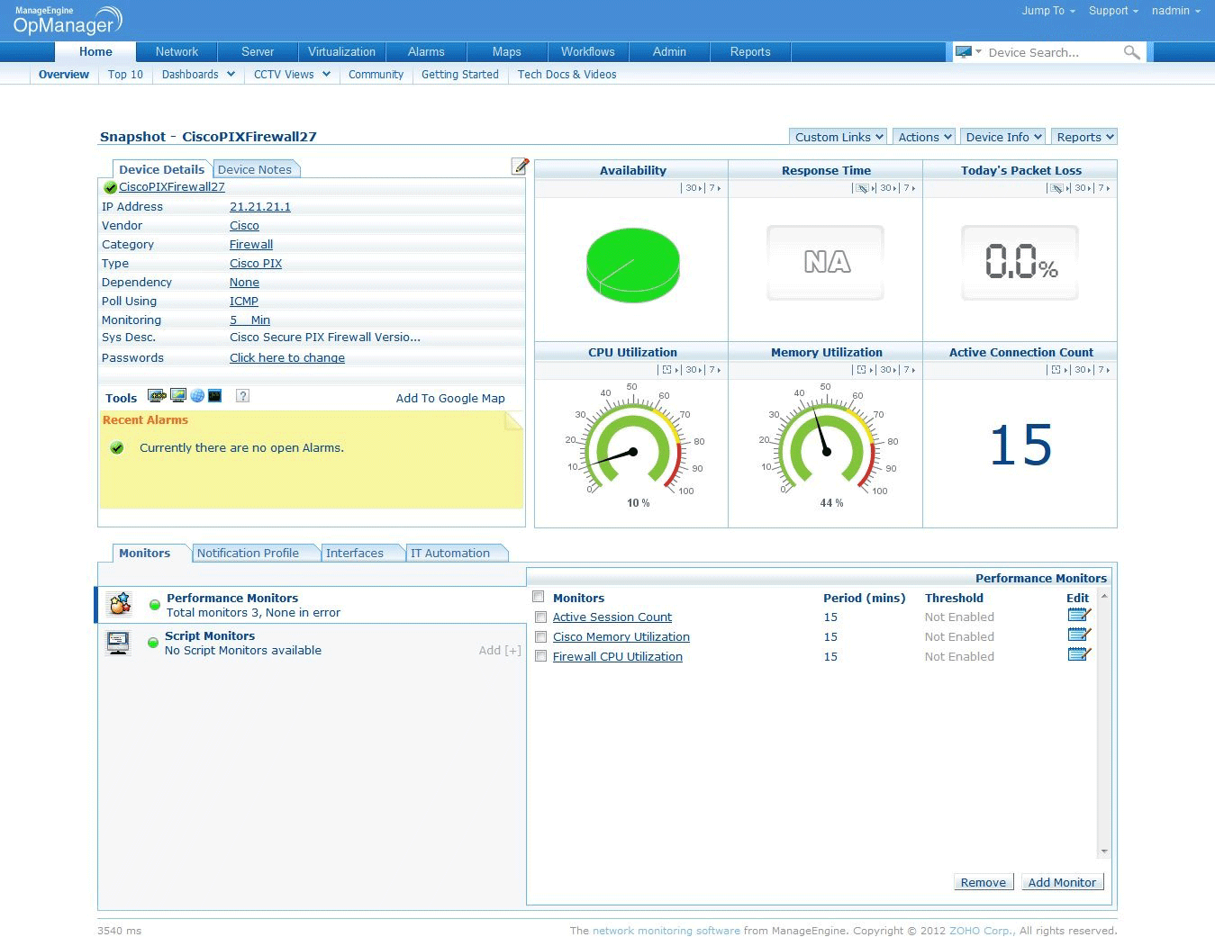This screenshot has width=1215, height=937.
Task: Edit the Firewall CPU Utilization monitor
Action: coord(1078,654)
